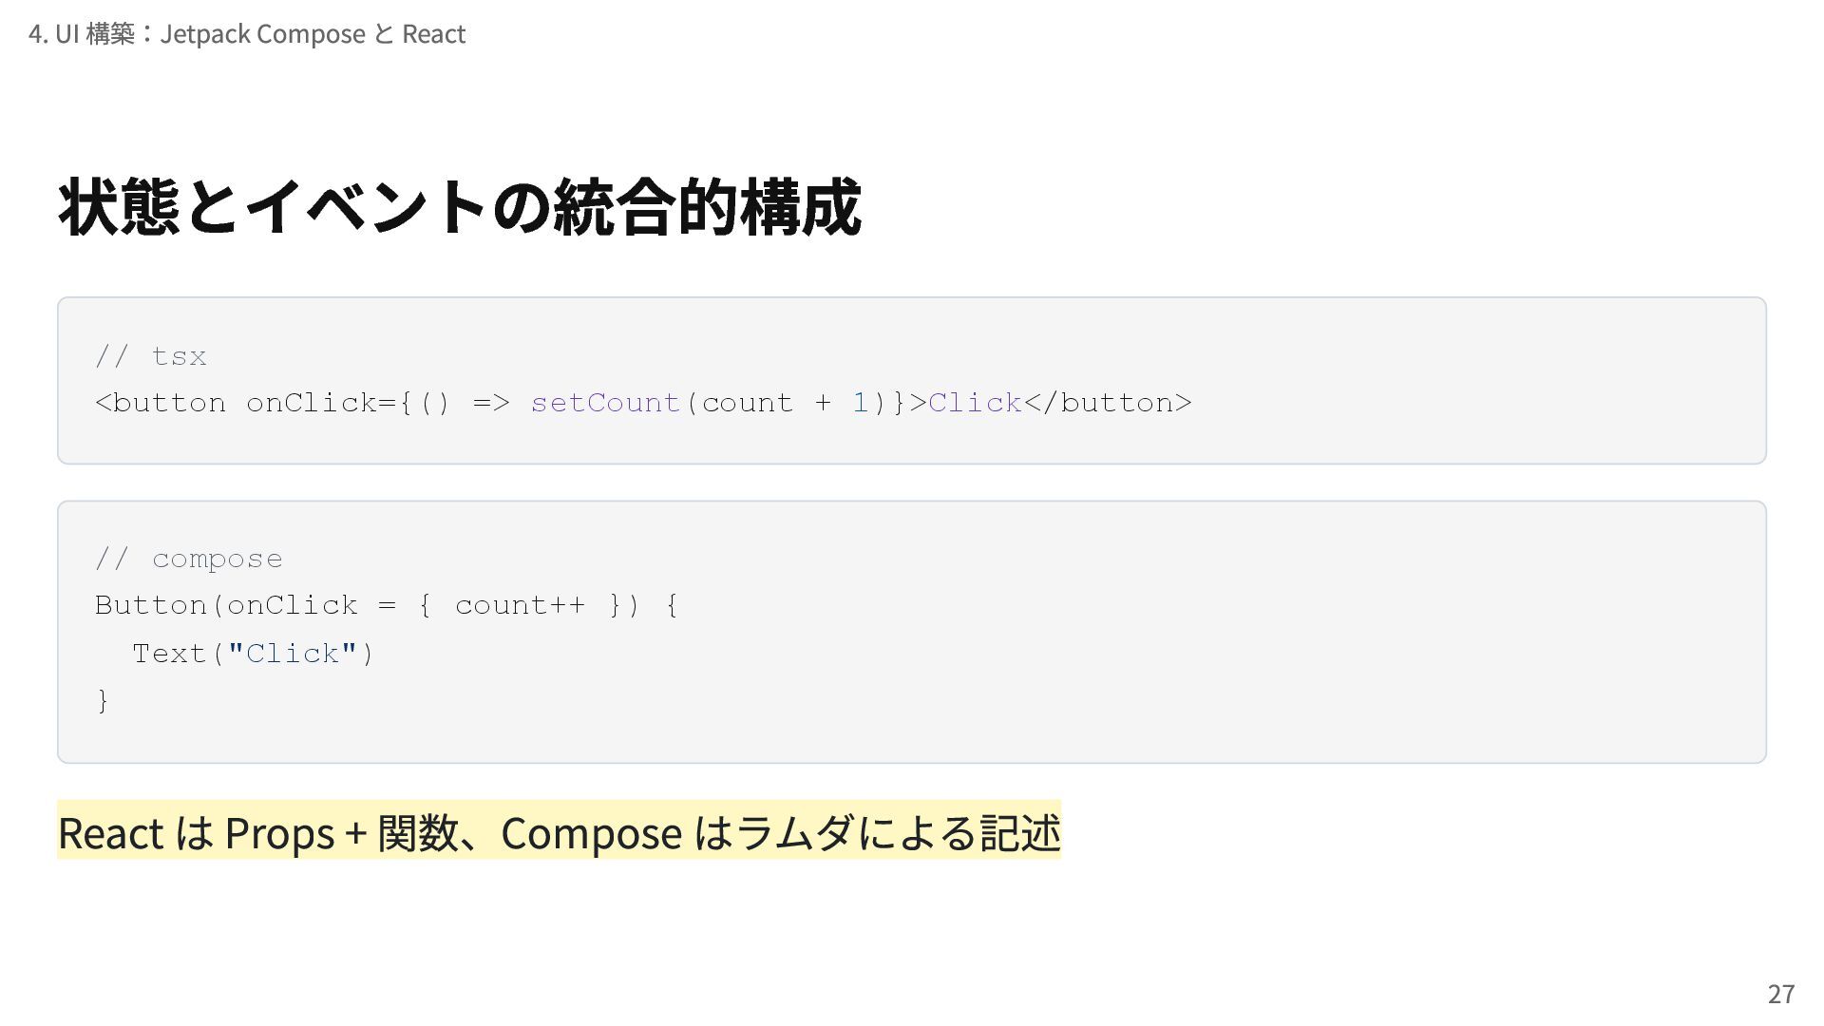Click the blue "Click" string literal
The image size is (1824, 1026).
[293, 654]
